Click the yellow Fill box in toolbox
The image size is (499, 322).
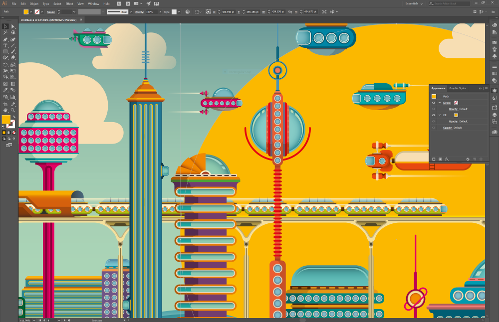pyautogui.click(x=5, y=120)
